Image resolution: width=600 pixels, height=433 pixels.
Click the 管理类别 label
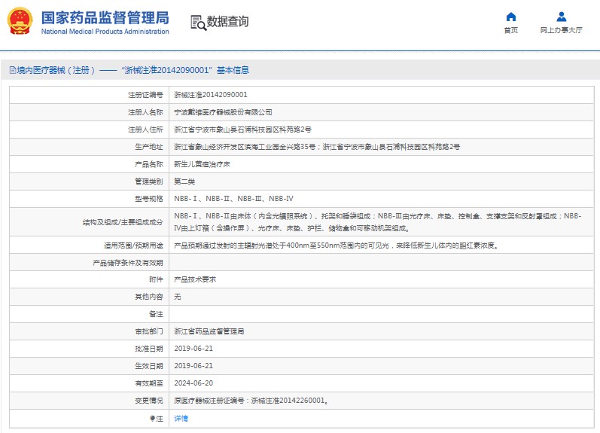coord(149,181)
